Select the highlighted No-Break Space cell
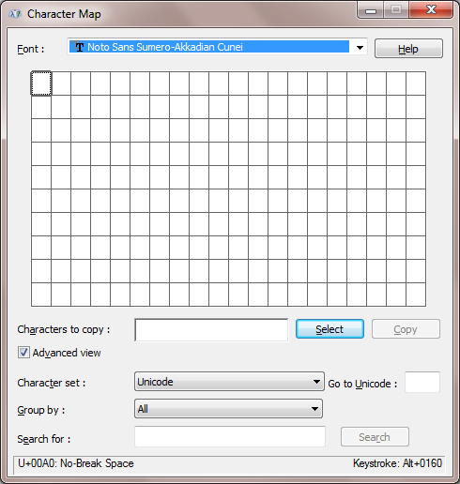The image size is (460, 484). pos(41,83)
